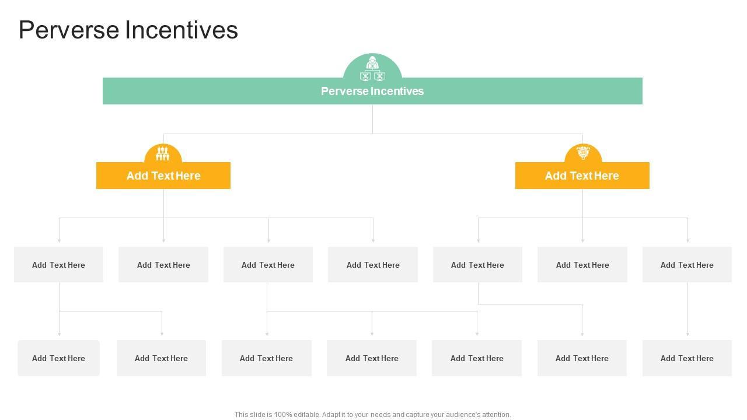Click the second gray box in the bottom row
The height and width of the screenshot is (420, 747).
tap(161, 358)
